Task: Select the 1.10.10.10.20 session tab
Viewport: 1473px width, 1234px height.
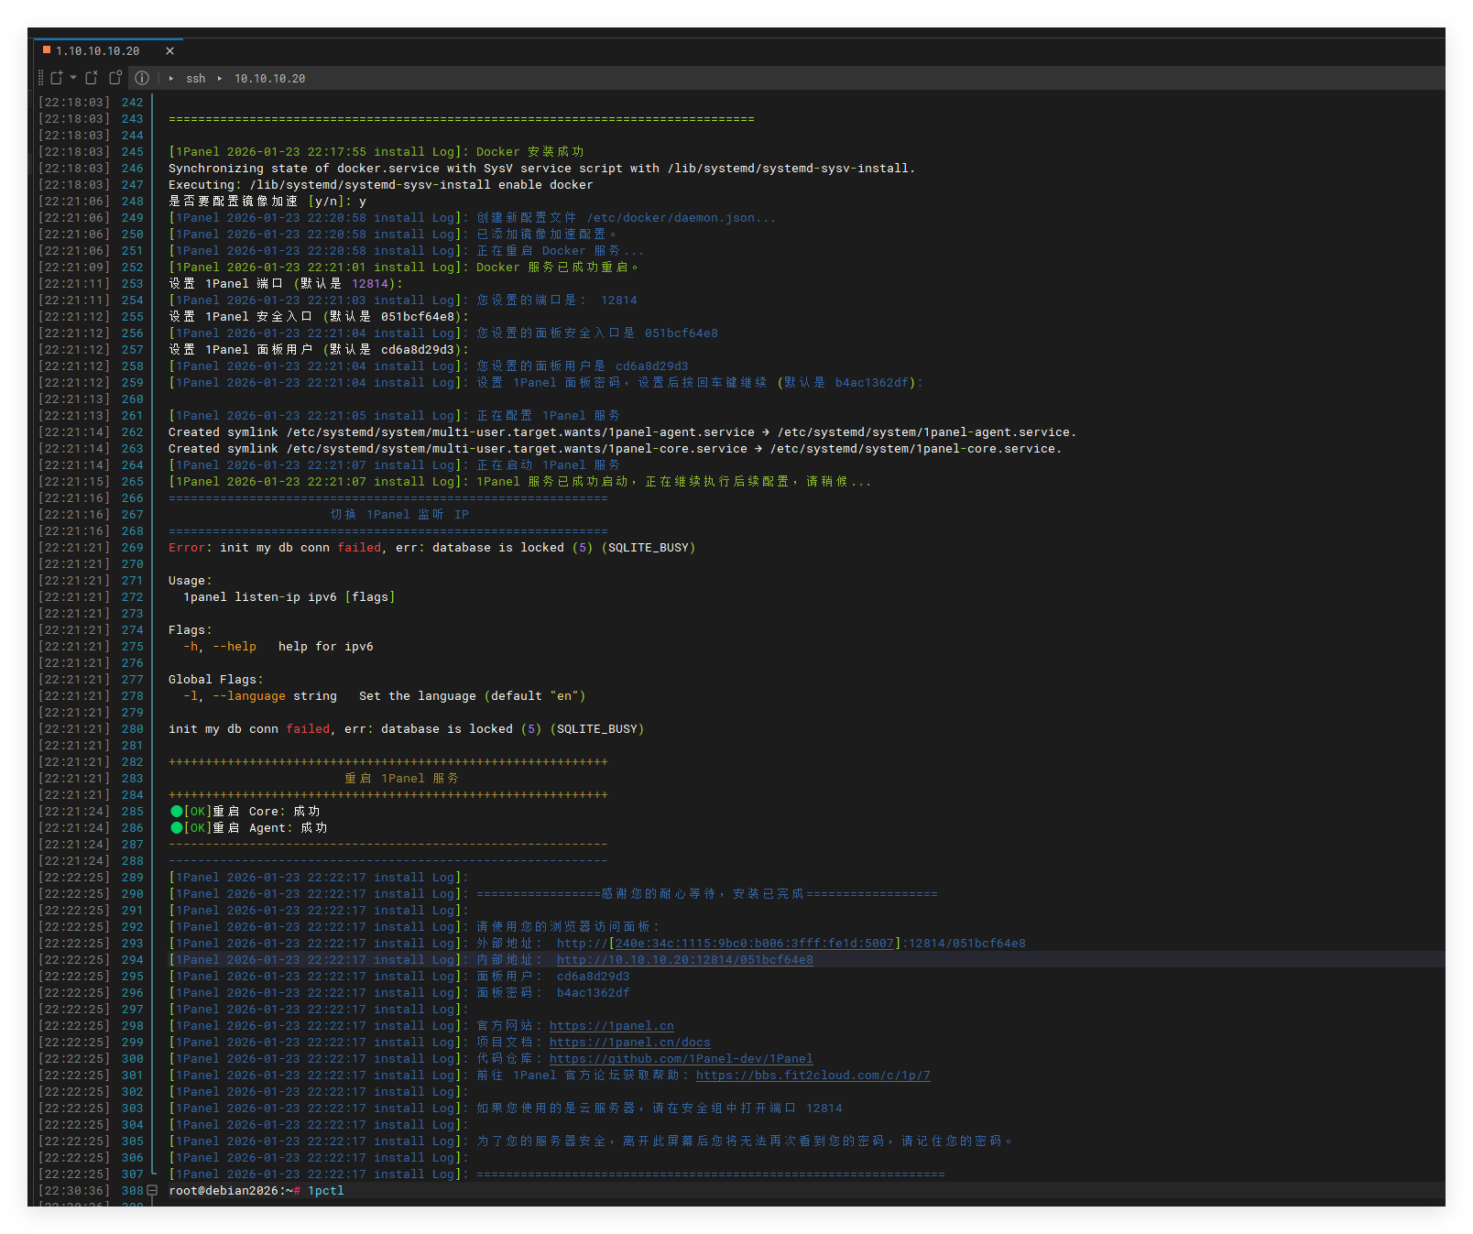Action: point(97,51)
